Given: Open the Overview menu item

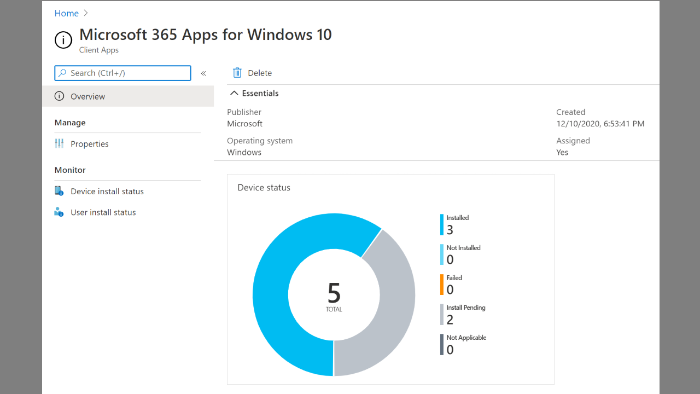Looking at the screenshot, I should 128,96.
